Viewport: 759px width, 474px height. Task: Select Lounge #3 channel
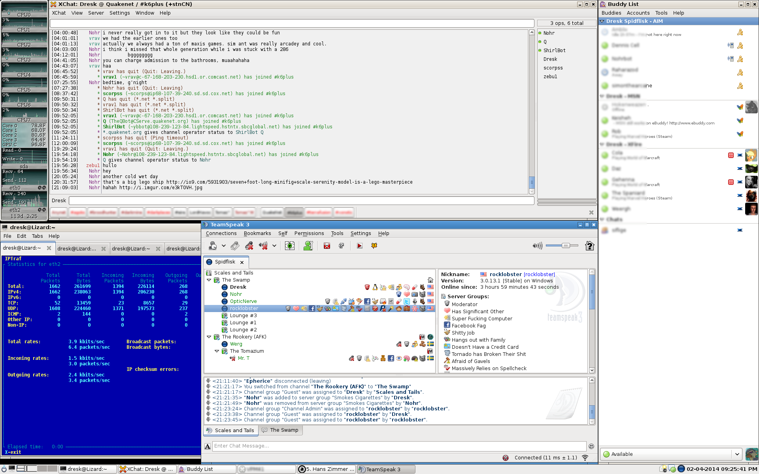243,316
